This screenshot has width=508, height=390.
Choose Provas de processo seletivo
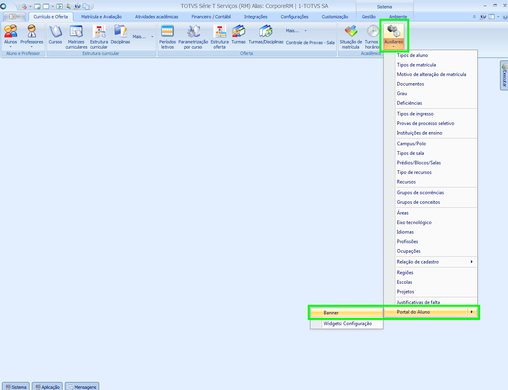point(430,123)
